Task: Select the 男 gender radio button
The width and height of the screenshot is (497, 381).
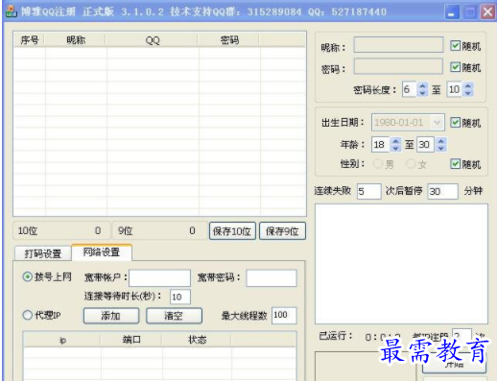Action: 378,164
